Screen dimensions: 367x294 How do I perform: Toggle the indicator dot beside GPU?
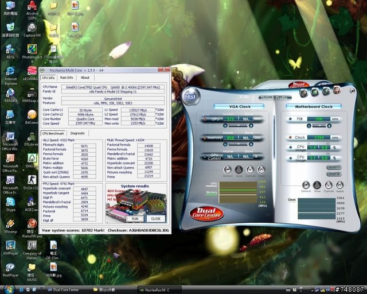point(205,119)
